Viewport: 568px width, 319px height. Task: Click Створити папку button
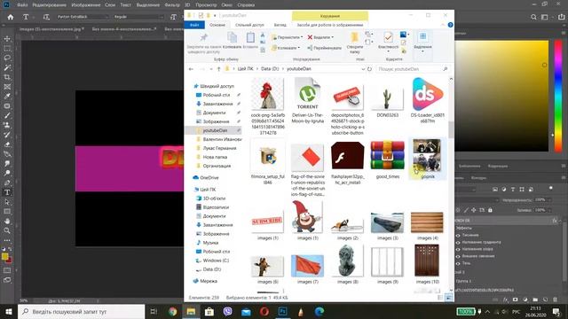(355, 43)
